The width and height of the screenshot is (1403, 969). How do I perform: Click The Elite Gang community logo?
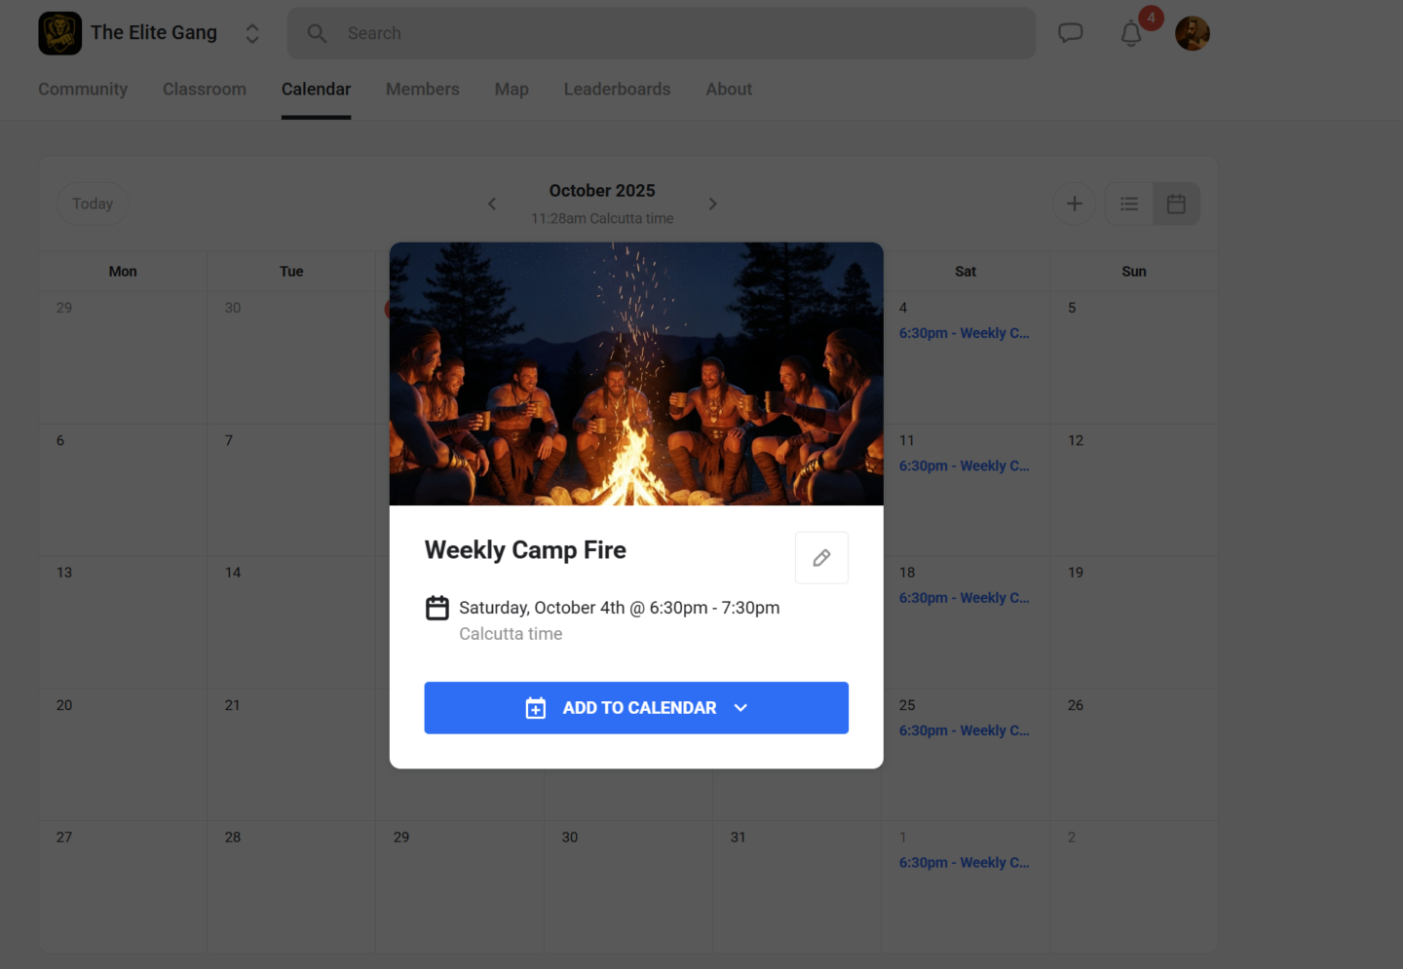[59, 33]
